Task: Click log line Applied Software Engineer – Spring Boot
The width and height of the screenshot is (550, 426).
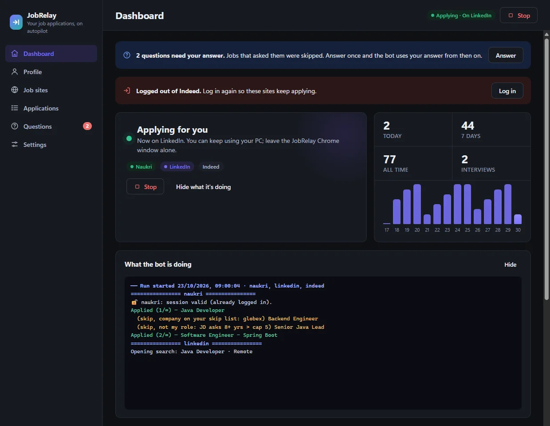Action: click(204, 335)
